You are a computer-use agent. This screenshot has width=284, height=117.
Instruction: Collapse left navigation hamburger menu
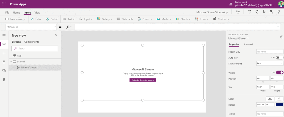tap(4, 35)
